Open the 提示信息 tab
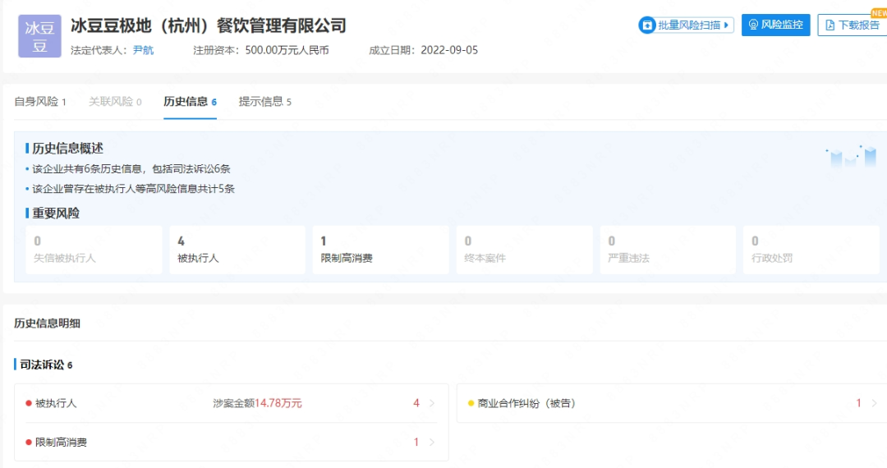This screenshot has height=468, width=887. coord(264,102)
